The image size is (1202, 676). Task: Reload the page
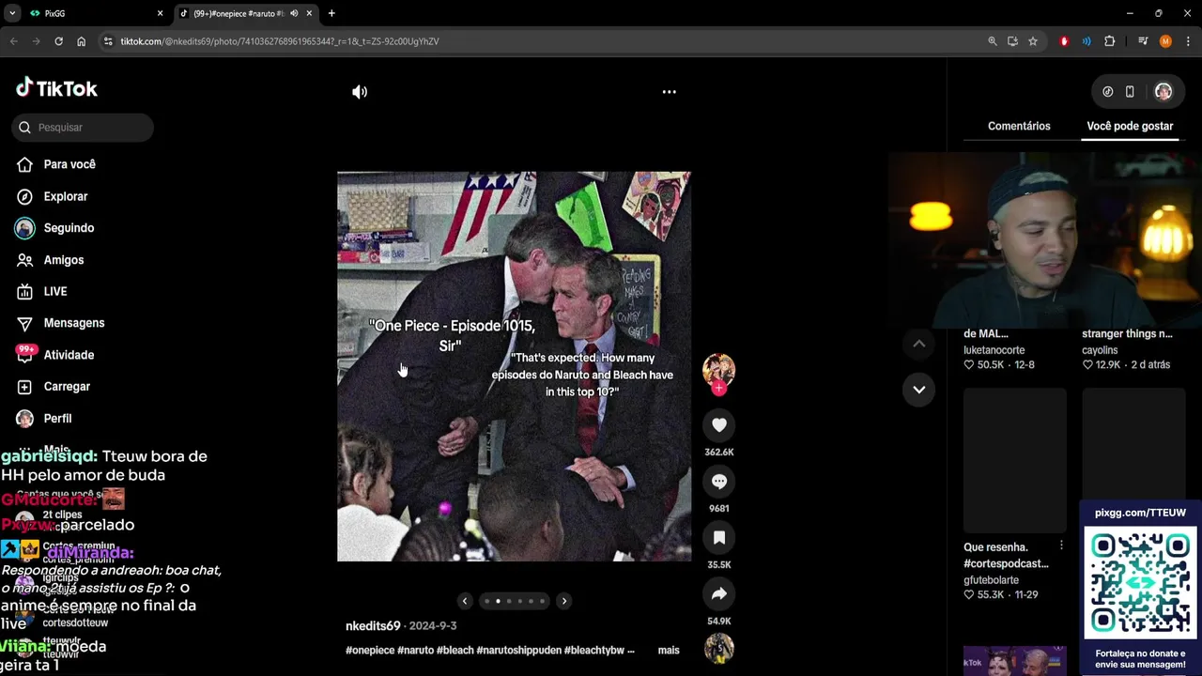click(x=58, y=41)
